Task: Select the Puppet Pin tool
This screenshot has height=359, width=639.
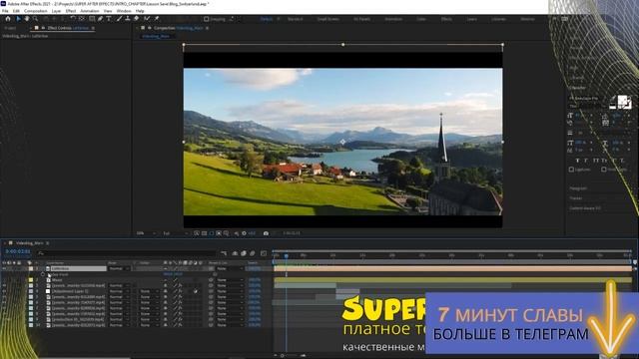Action: [x=157, y=19]
